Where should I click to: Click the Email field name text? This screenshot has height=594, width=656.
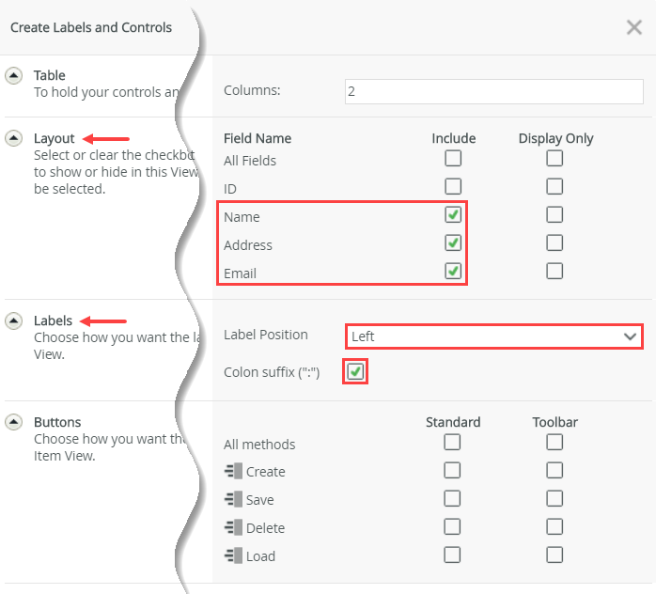[240, 274]
